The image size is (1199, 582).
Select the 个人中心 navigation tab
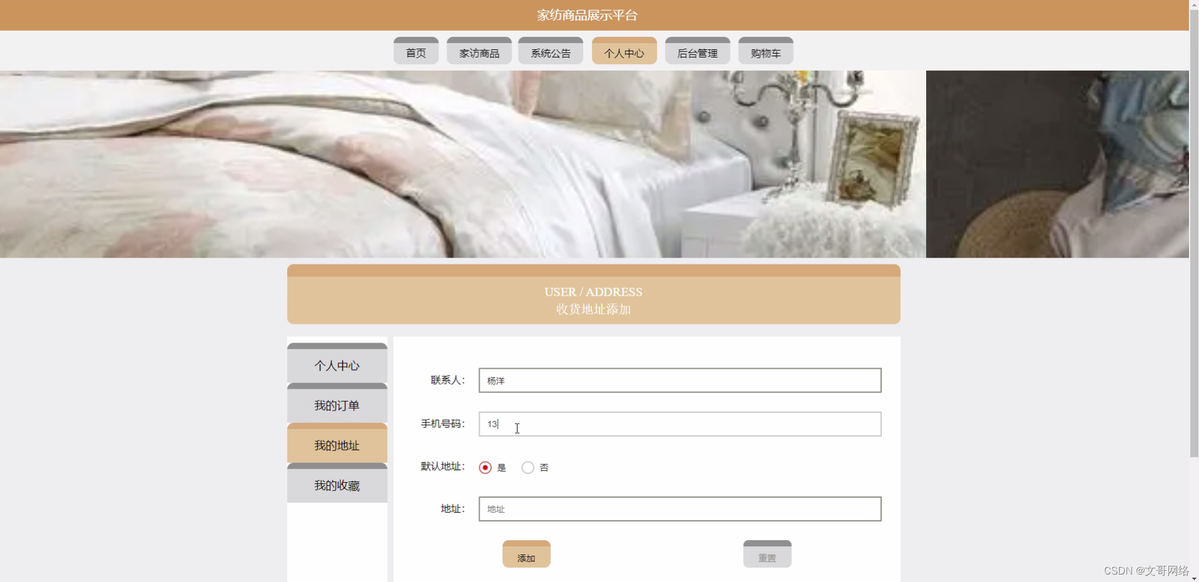(x=623, y=51)
